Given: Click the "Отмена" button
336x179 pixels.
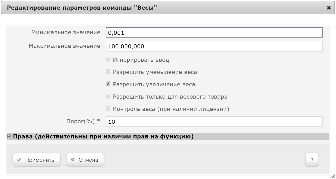Looking at the screenshot, I should click(85, 160).
